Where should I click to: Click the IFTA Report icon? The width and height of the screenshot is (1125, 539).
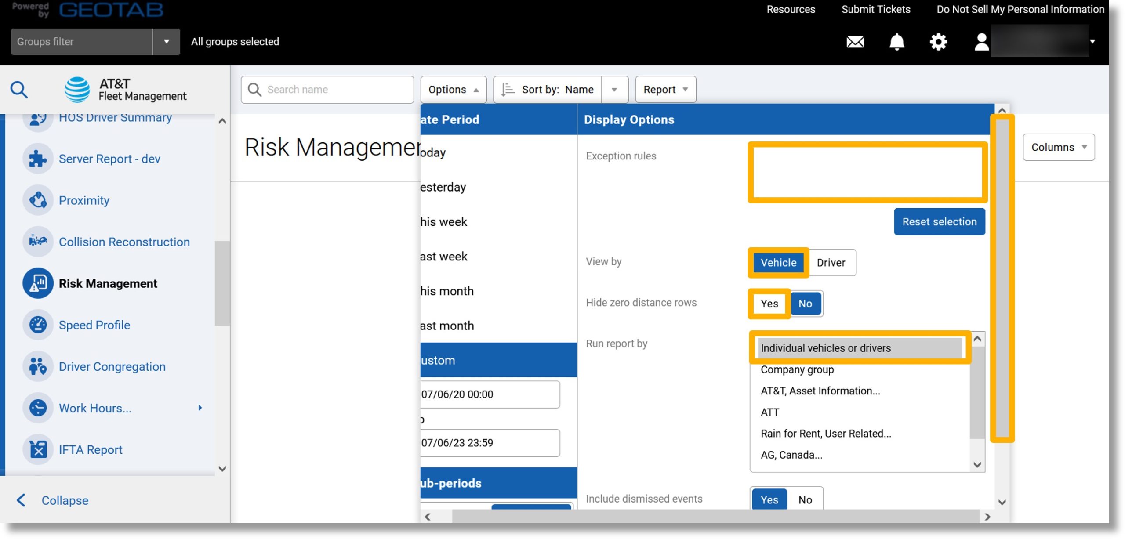coord(38,451)
